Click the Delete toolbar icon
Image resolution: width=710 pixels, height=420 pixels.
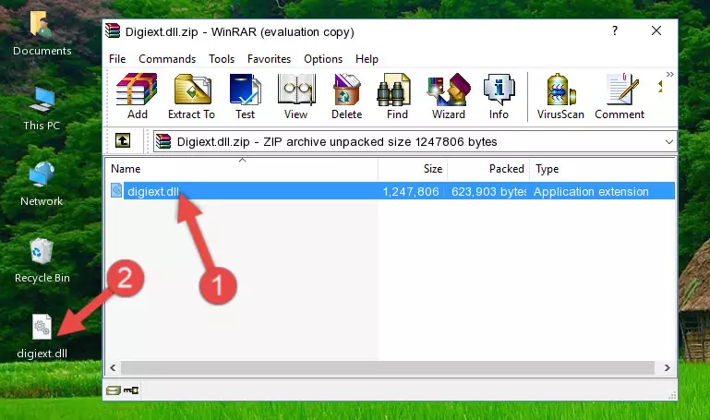click(346, 96)
